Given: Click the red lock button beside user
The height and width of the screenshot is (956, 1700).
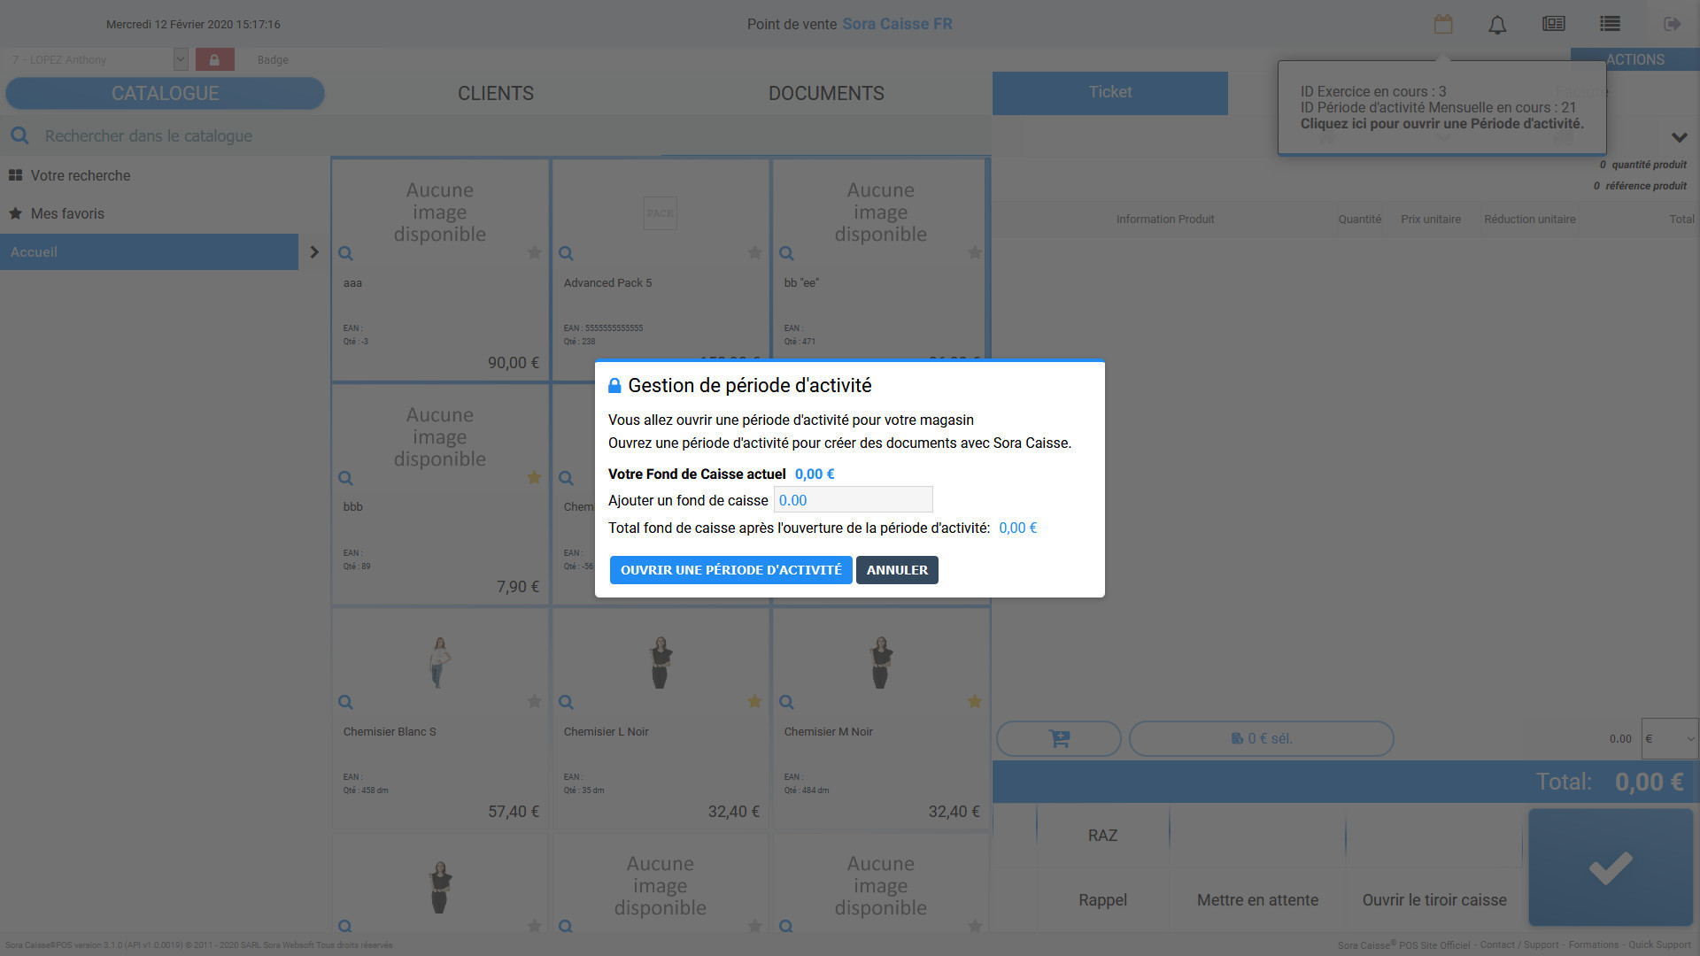Looking at the screenshot, I should click(214, 59).
